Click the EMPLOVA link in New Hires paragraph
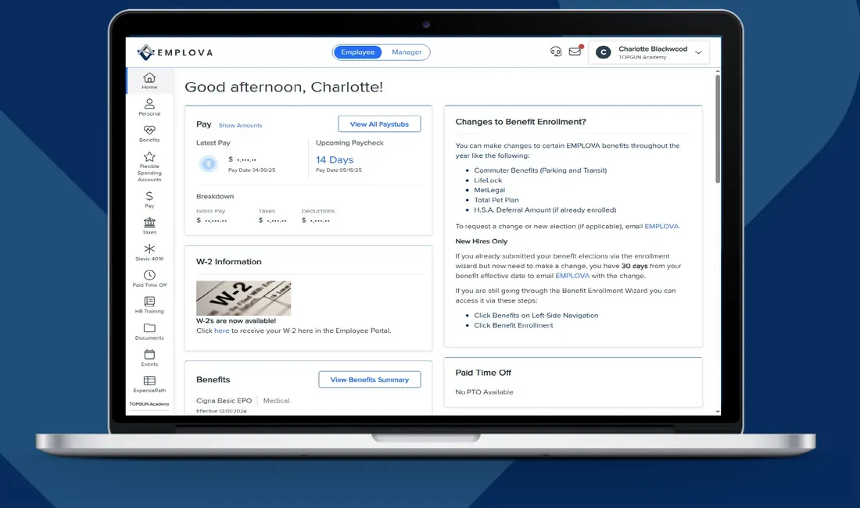The width and height of the screenshot is (860, 508). point(572,276)
